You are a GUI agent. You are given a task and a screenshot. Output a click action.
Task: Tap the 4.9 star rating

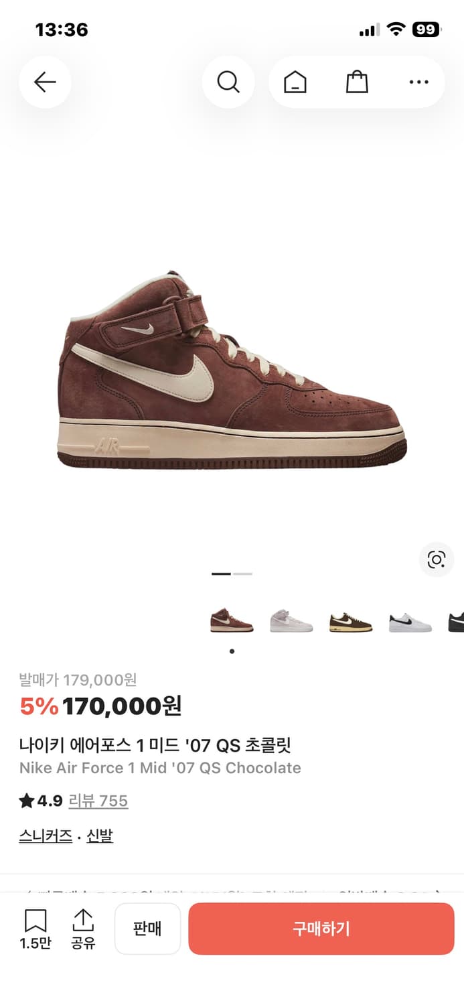[x=41, y=801]
